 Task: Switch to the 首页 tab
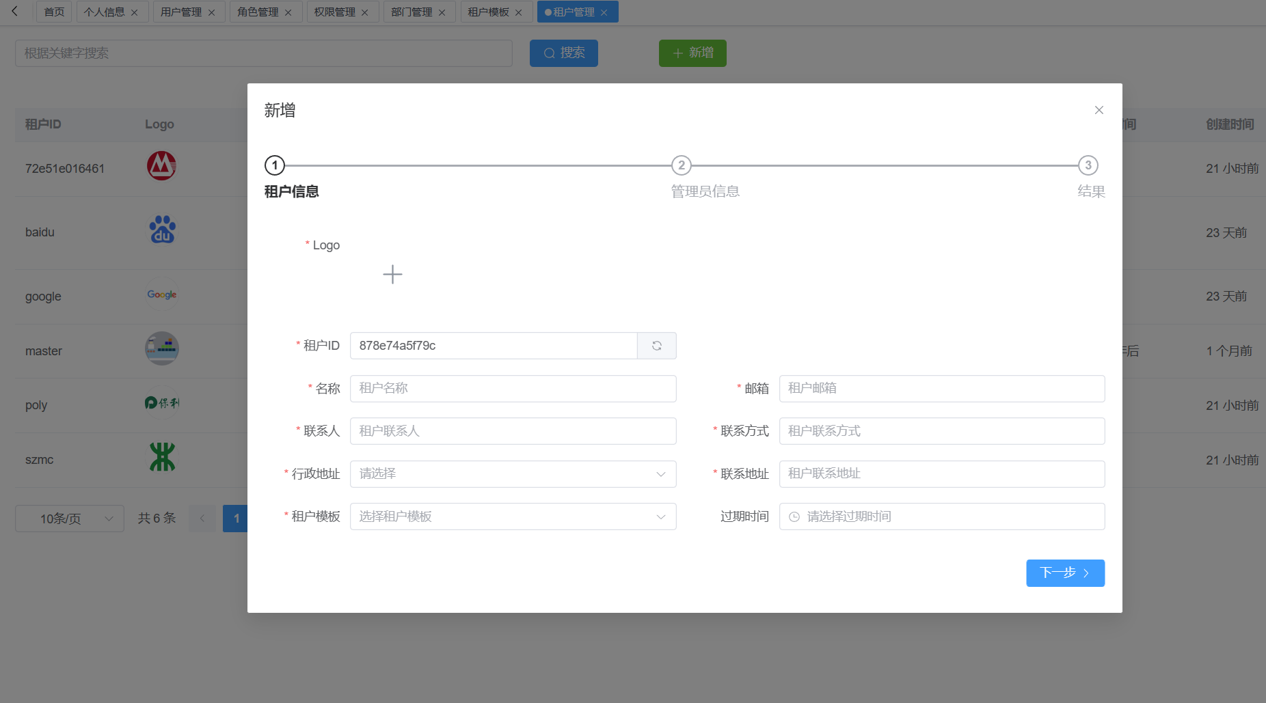(54, 12)
